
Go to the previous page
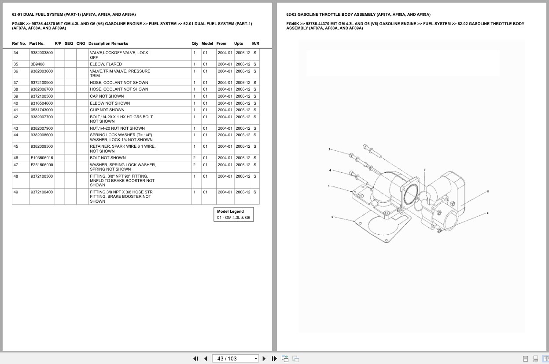click(x=206, y=359)
